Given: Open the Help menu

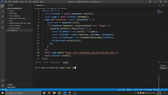Looking at the screenshot, I should coord(41,2).
